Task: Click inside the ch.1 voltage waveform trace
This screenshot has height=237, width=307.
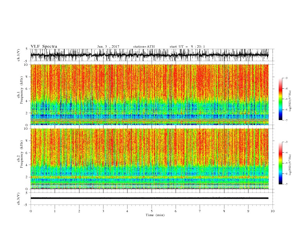Action: [149, 55]
